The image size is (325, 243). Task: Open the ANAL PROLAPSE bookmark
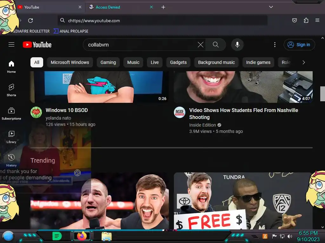[x=71, y=31]
